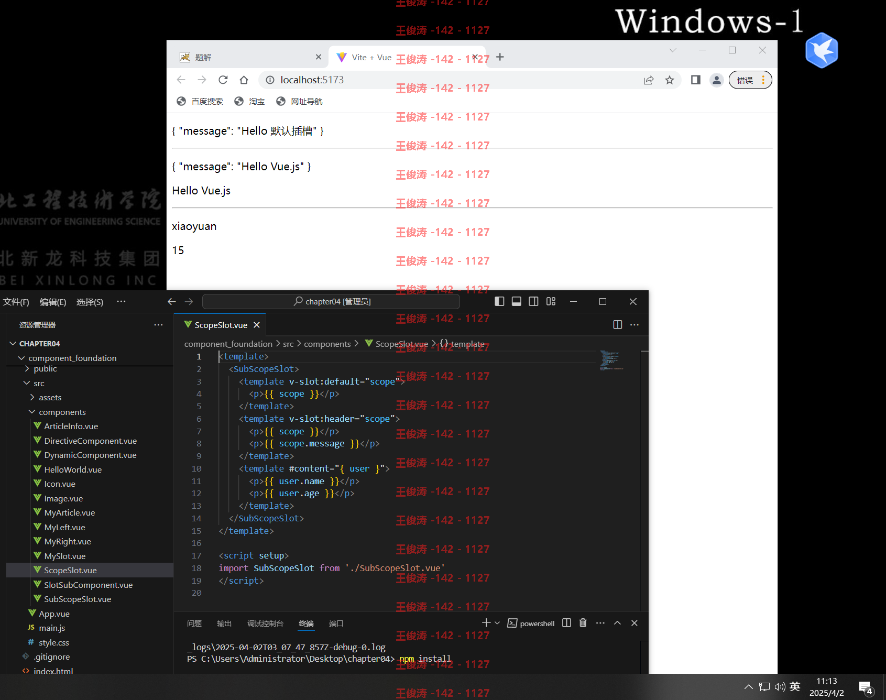This screenshot has width=886, height=700.
Task: Close the ScopeSlot.vue editor tab
Action: [x=257, y=325]
